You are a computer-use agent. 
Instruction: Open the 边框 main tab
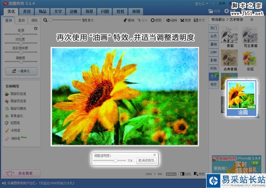74,12
